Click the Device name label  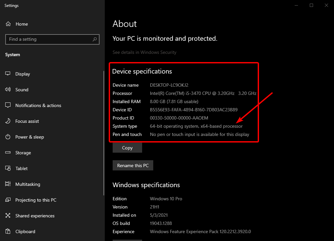point(125,85)
